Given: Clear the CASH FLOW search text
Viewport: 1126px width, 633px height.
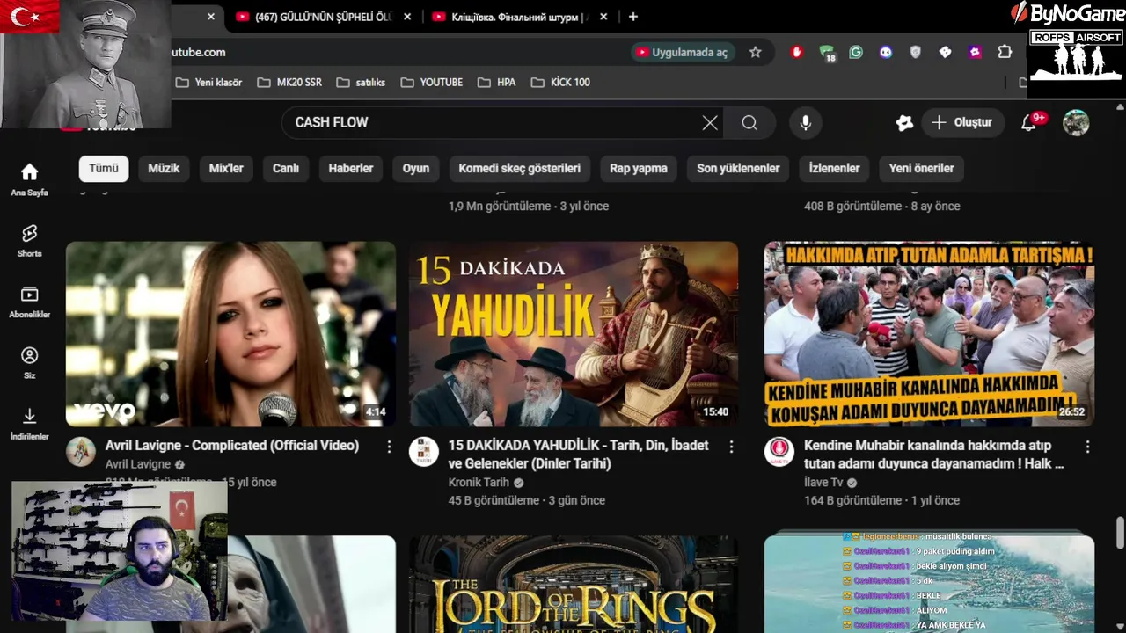Looking at the screenshot, I should 710,123.
